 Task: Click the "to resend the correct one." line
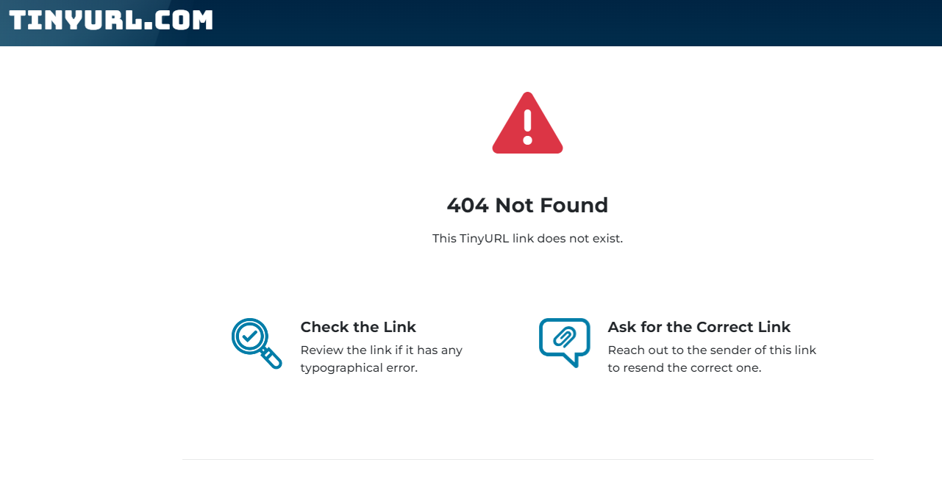pyautogui.click(x=684, y=368)
